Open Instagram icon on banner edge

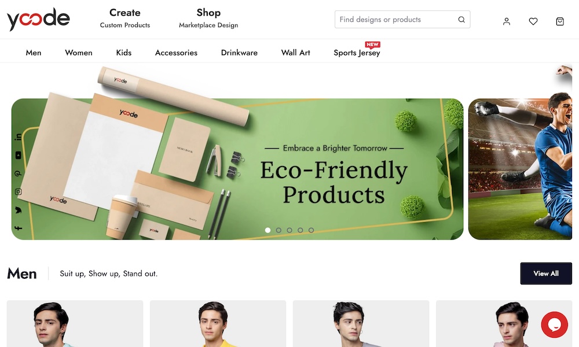pos(18,192)
